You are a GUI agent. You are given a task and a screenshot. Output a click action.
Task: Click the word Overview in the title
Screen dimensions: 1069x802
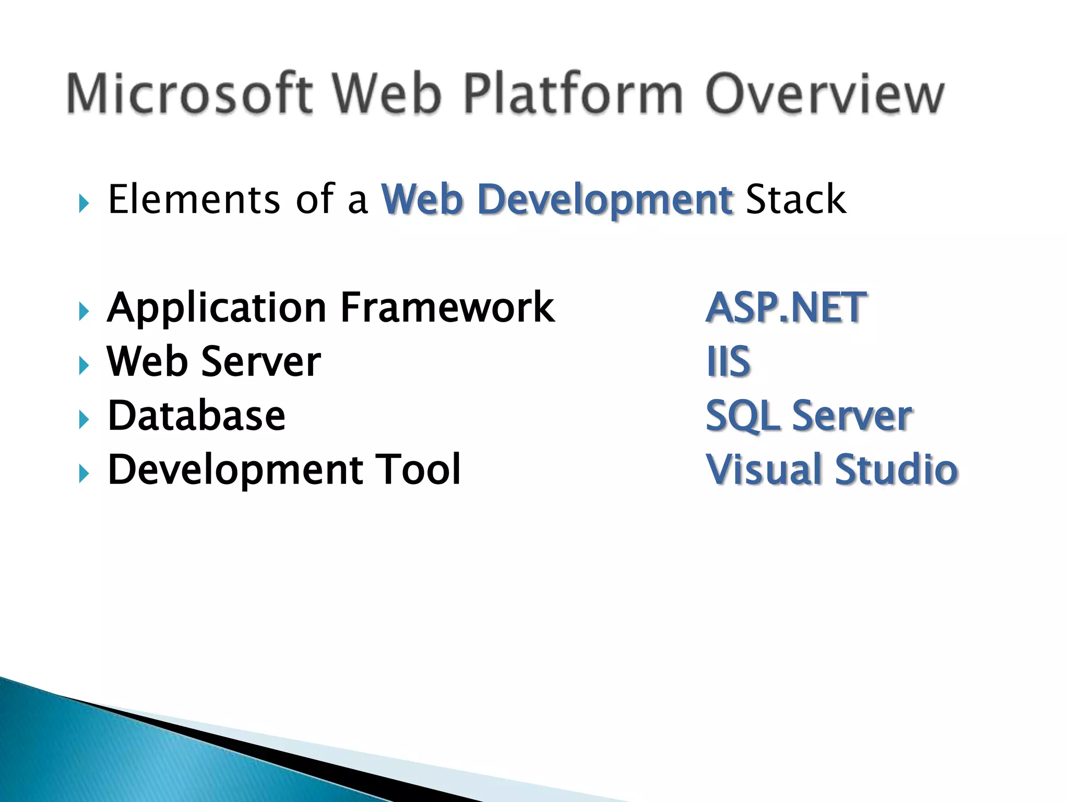(x=824, y=95)
